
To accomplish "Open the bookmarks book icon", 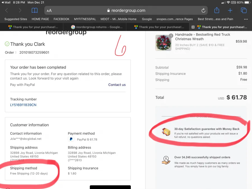I will coord(34,10).
